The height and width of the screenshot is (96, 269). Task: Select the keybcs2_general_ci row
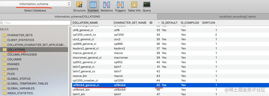[170, 48]
